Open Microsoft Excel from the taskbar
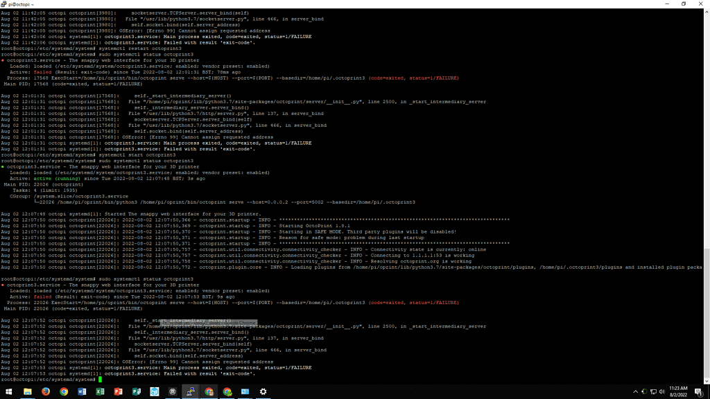 point(100,391)
